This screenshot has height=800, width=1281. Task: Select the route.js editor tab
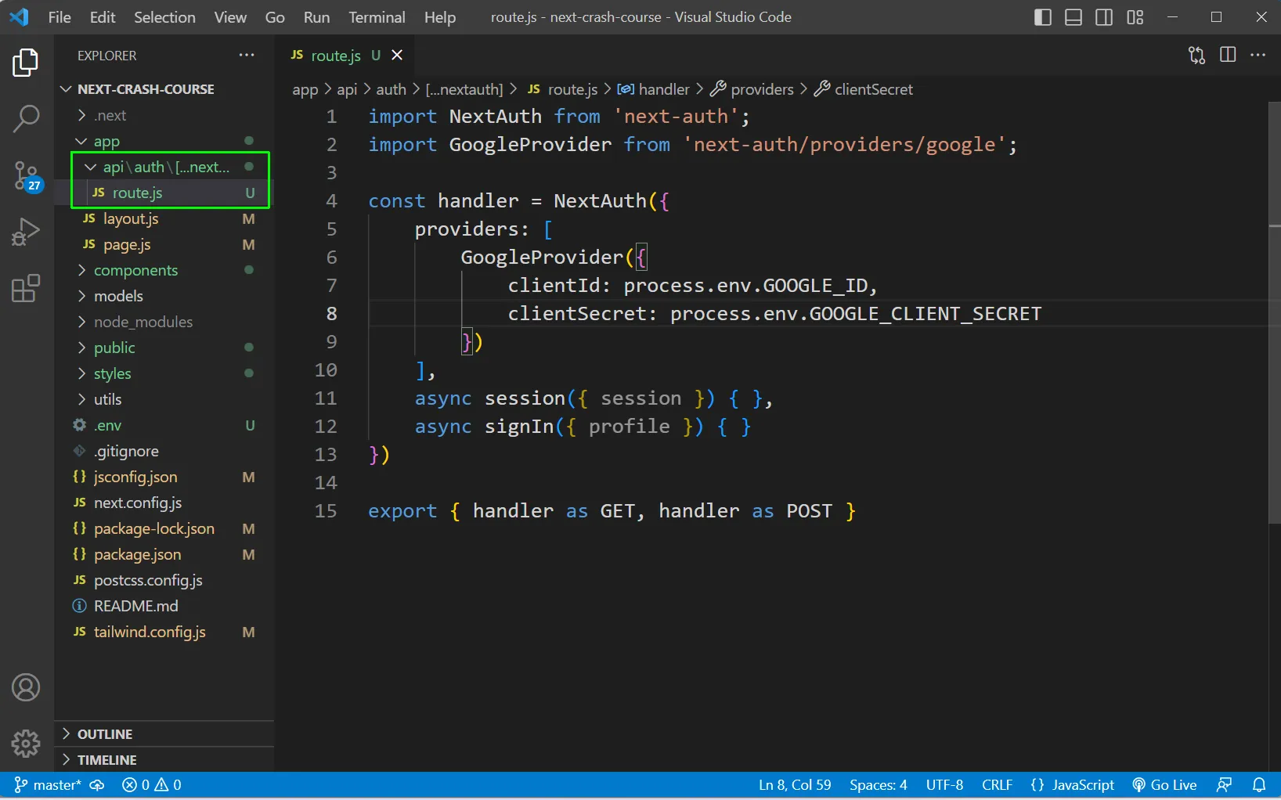(345, 55)
